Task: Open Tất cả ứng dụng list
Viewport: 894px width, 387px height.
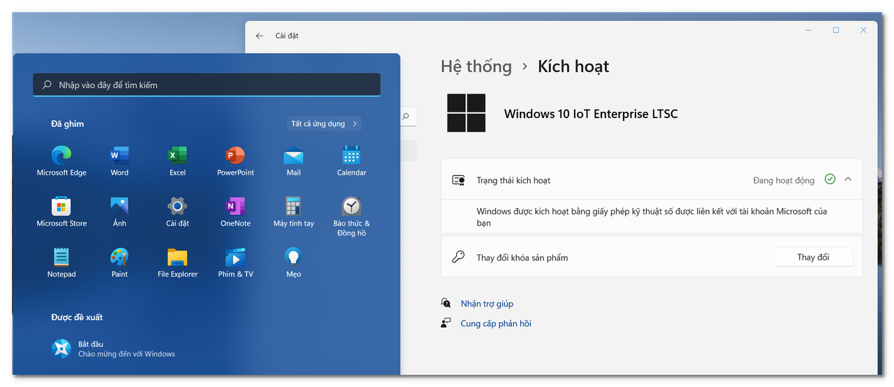Action: pos(324,124)
